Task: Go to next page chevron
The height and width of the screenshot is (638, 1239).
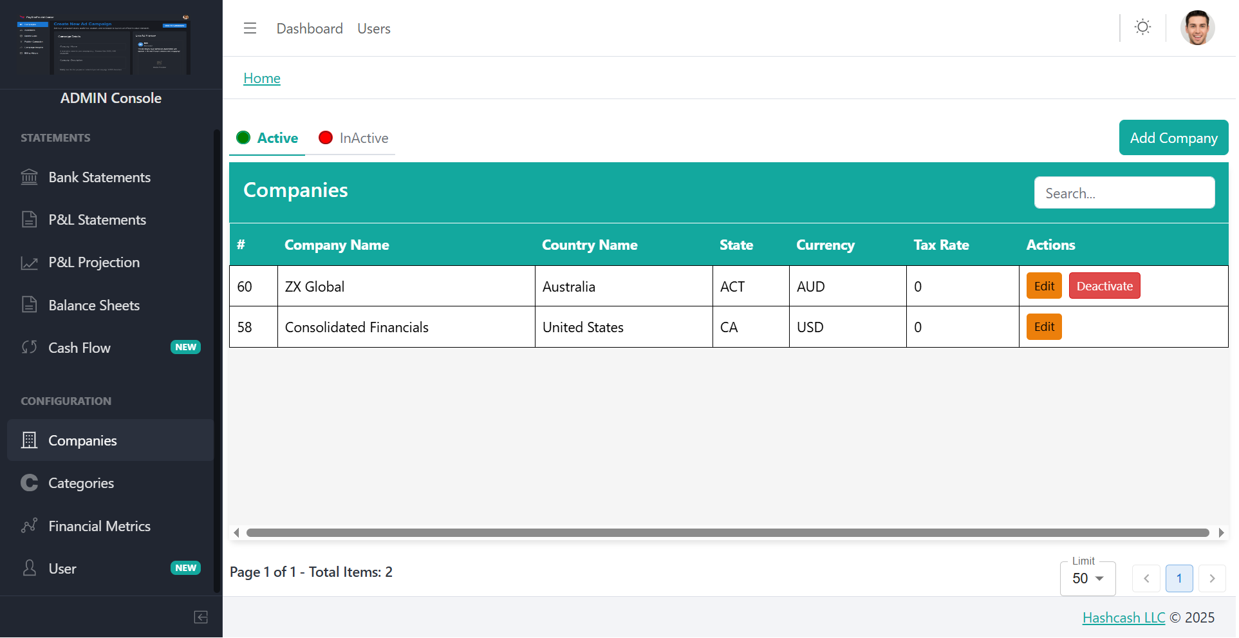Action: click(x=1212, y=579)
